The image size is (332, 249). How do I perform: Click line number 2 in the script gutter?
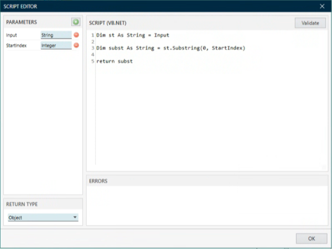coord(92,41)
